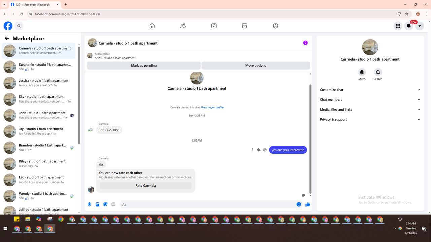Image resolution: width=431 pixels, height=242 pixels.
Task: Open Riley's studio apartment conversation
Action: [39, 164]
